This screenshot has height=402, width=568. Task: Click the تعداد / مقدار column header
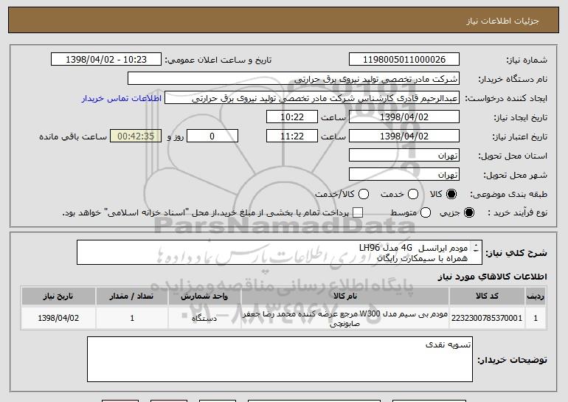[x=132, y=297]
